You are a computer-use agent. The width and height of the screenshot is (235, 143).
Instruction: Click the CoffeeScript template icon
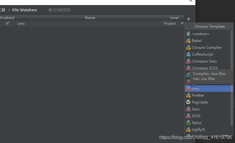pyautogui.click(x=189, y=54)
